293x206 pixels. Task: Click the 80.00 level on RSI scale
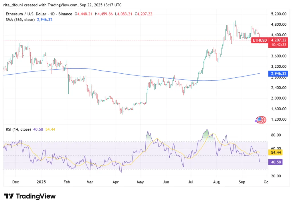click(276, 135)
